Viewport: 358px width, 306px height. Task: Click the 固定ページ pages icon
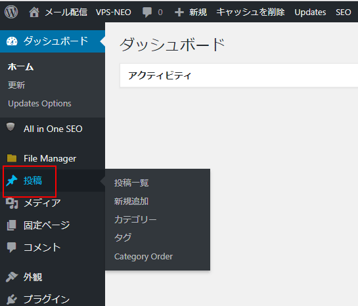tap(12, 225)
